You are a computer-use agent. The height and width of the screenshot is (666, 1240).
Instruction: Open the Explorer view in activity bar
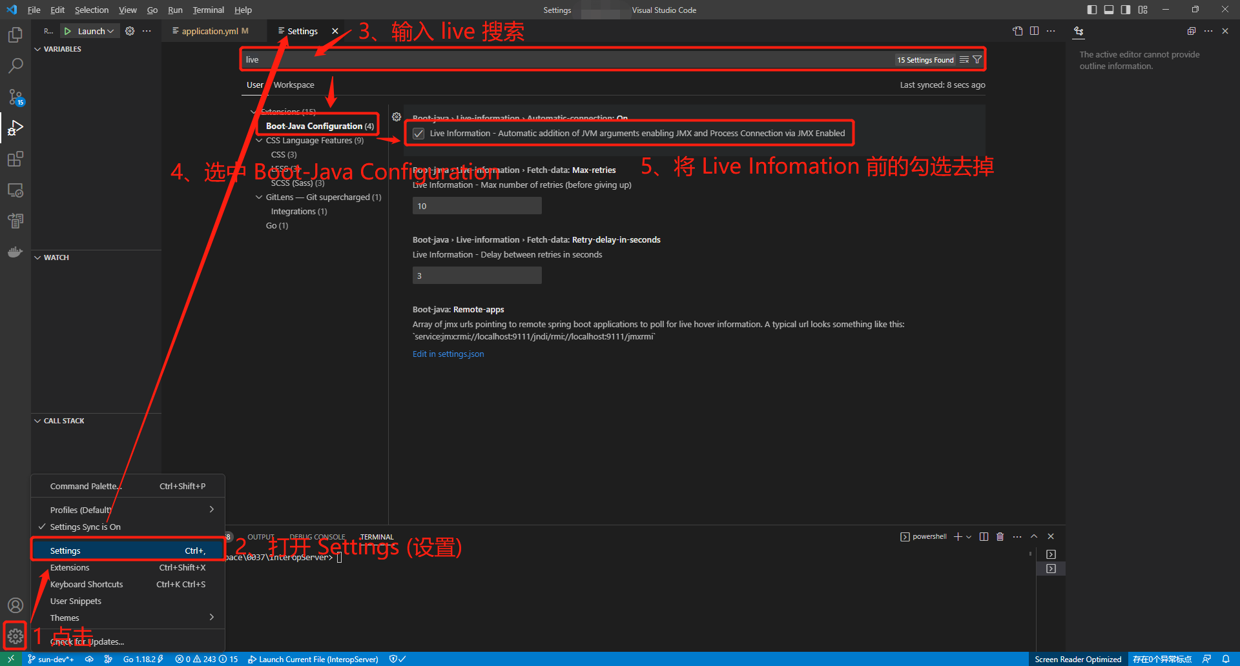pos(15,34)
